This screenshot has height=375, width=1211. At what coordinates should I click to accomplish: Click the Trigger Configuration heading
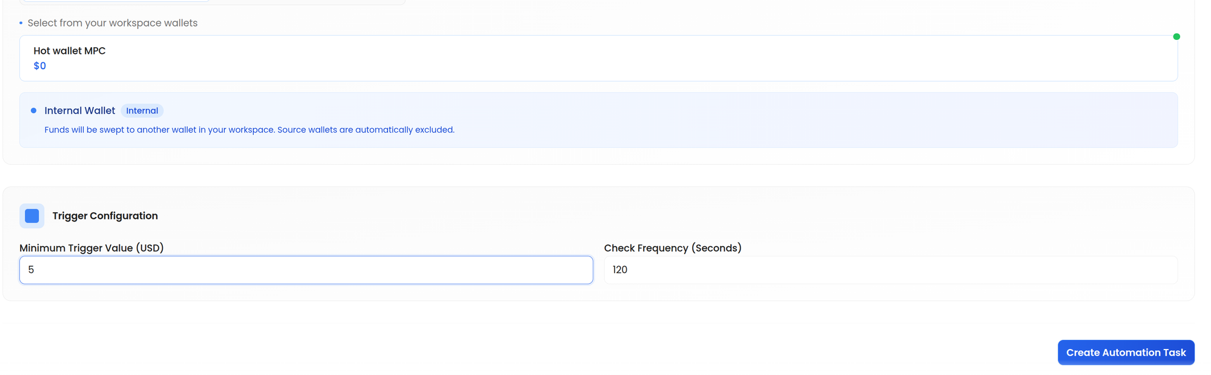tap(105, 216)
